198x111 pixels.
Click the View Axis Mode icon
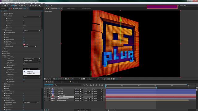click(x=51, y=6)
